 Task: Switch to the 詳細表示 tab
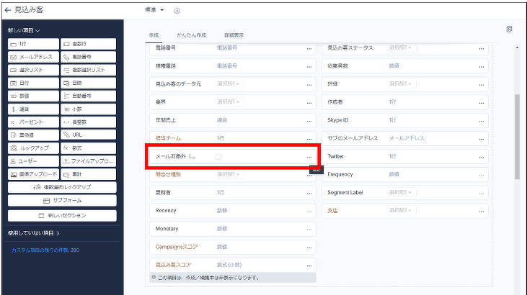(234, 35)
